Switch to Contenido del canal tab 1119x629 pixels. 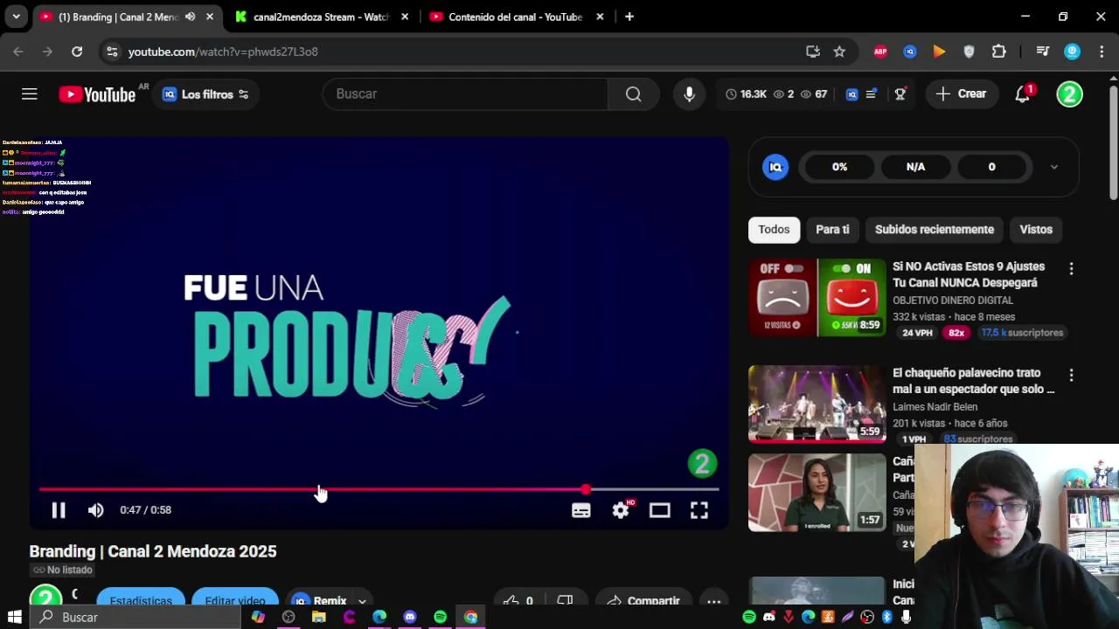click(x=515, y=17)
